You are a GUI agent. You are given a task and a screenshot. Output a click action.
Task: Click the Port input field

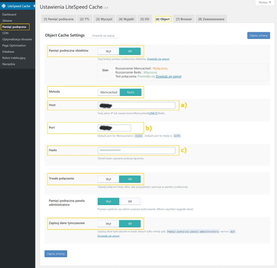pos(114,128)
